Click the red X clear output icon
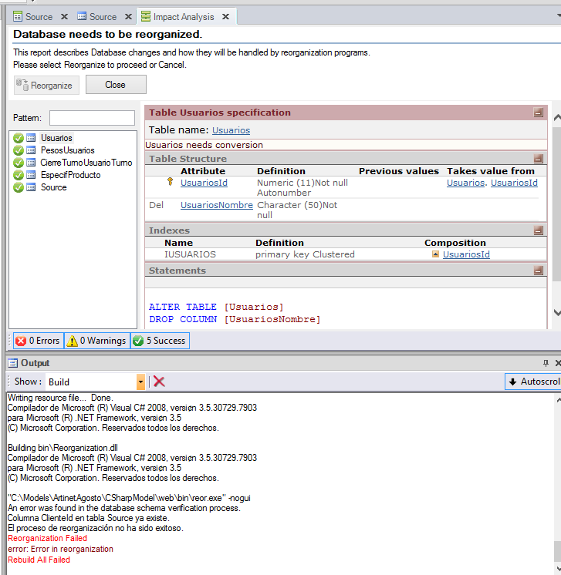This screenshot has width=561, height=575. 159,382
